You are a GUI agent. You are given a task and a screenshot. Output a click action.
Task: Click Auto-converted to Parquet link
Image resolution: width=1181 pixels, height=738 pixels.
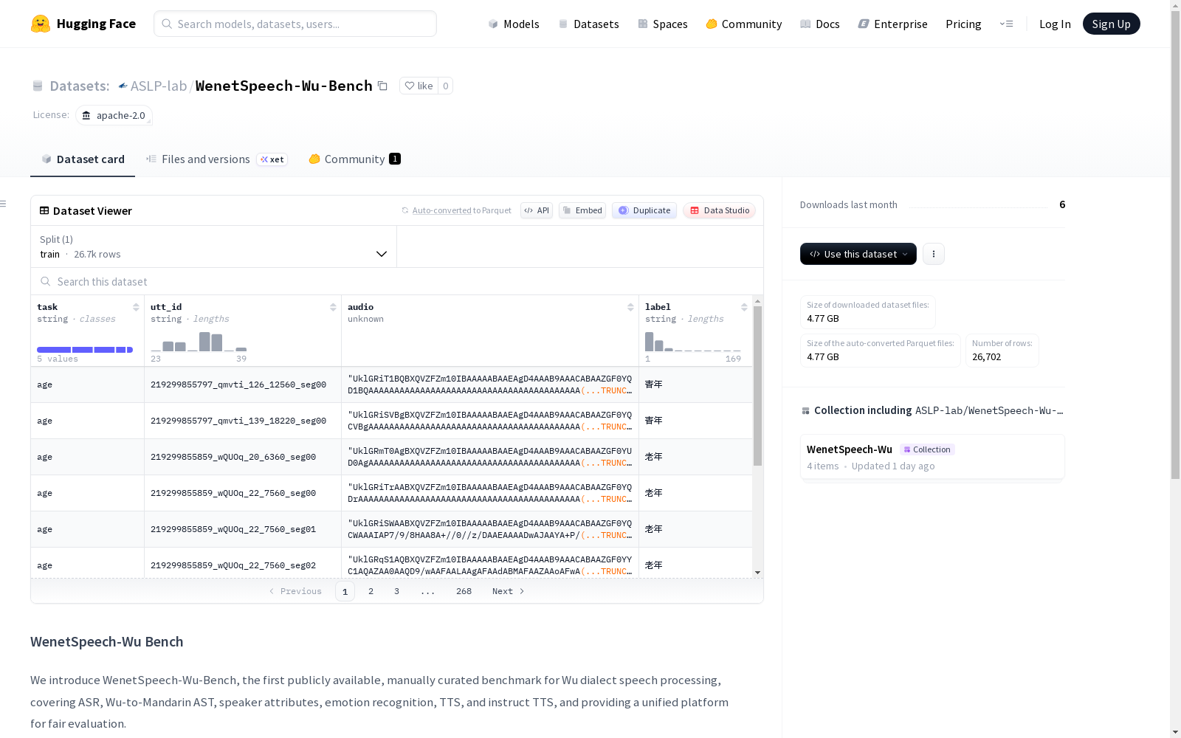[461, 210]
